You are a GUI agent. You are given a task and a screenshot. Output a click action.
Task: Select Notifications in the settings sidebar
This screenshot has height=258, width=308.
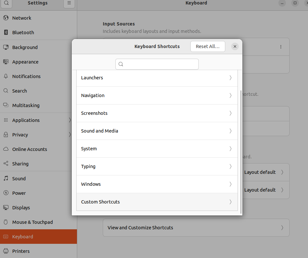[x=38, y=76]
